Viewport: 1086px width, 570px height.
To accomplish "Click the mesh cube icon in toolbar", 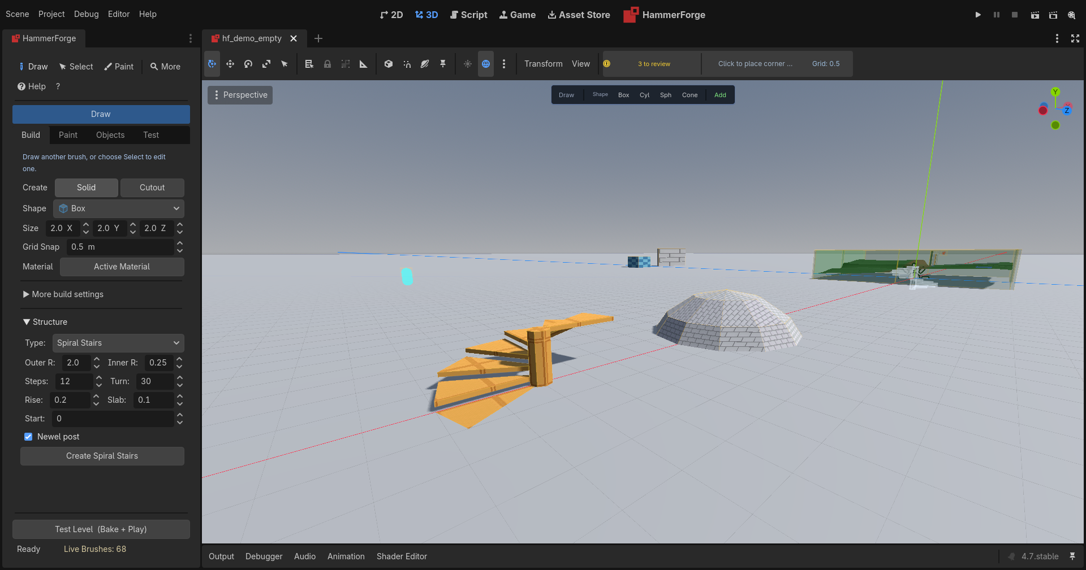I will click(x=389, y=64).
